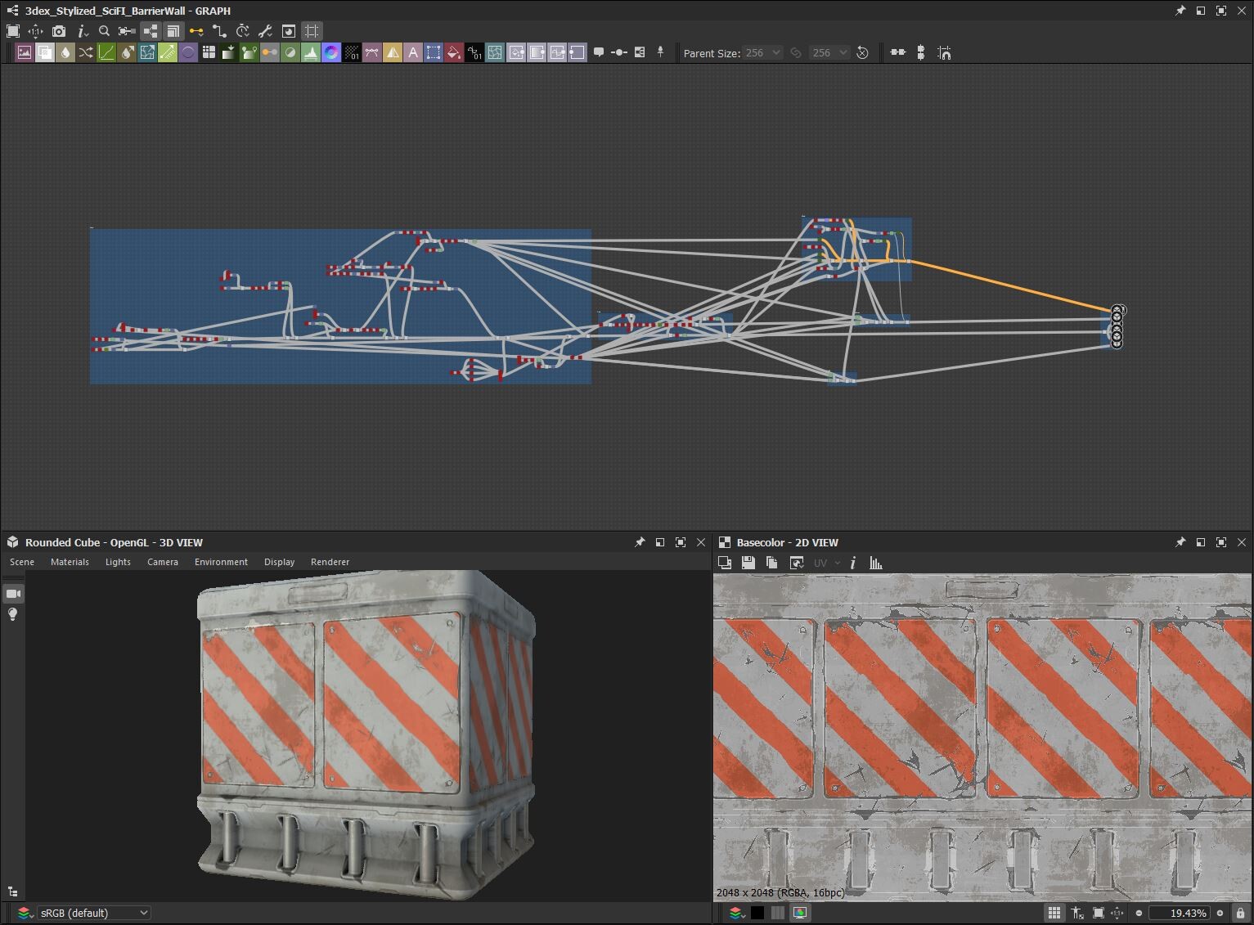Toggle the camera display icon in the 3D view sidebar
The image size is (1254, 925).
click(13, 594)
